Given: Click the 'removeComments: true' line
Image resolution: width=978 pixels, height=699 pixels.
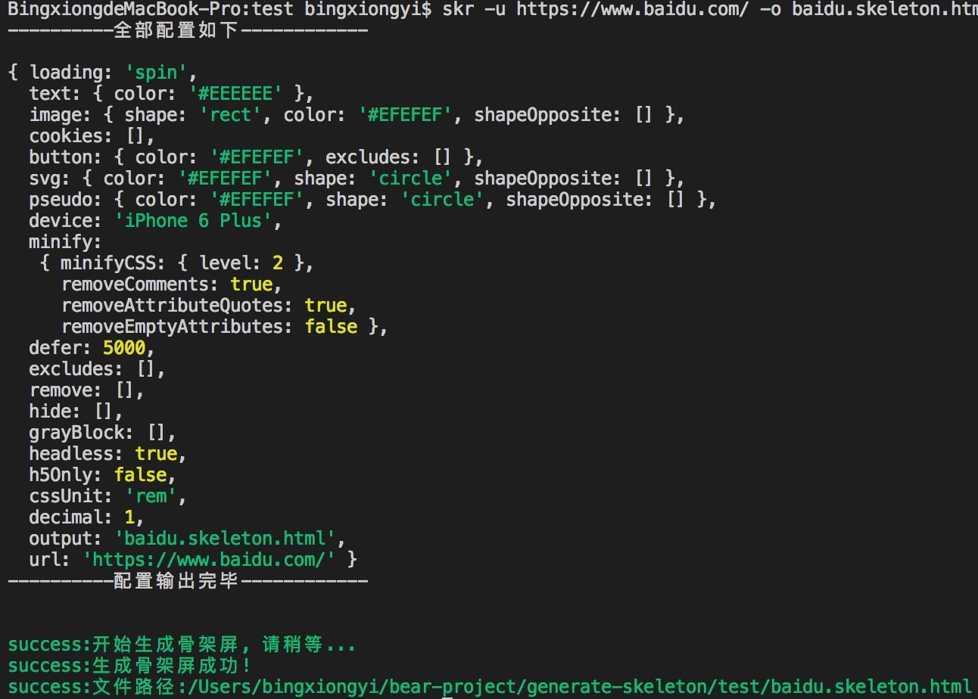Looking at the screenshot, I should tap(172, 284).
